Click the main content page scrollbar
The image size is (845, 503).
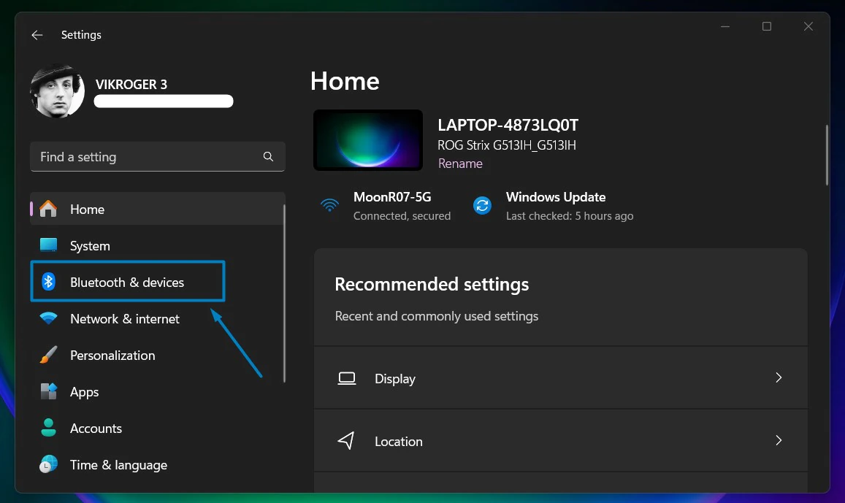(827, 155)
